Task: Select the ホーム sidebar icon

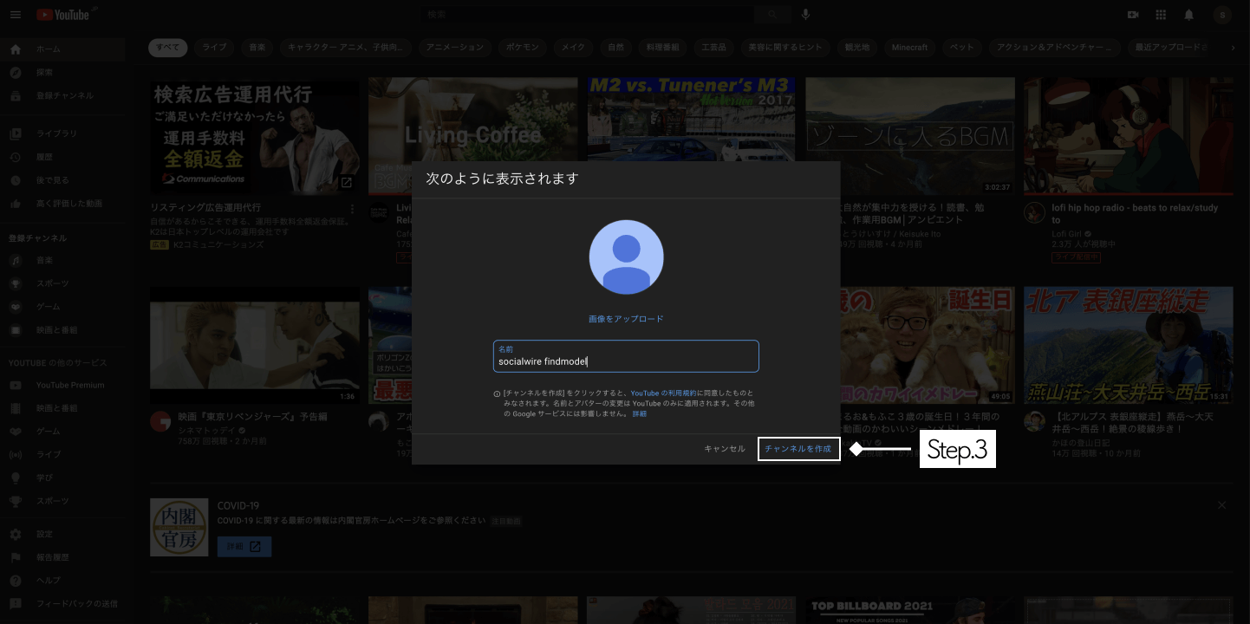Action: tap(15, 49)
